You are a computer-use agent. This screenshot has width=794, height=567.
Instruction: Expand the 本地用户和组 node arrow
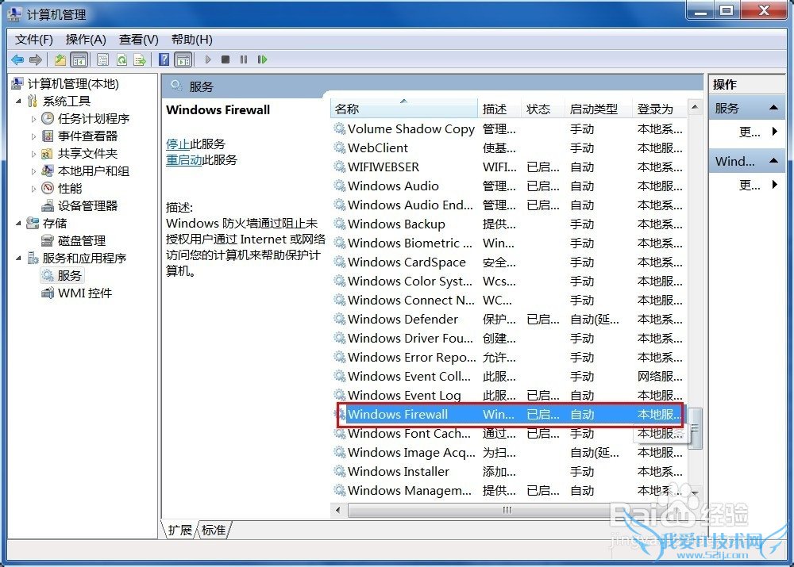33,171
